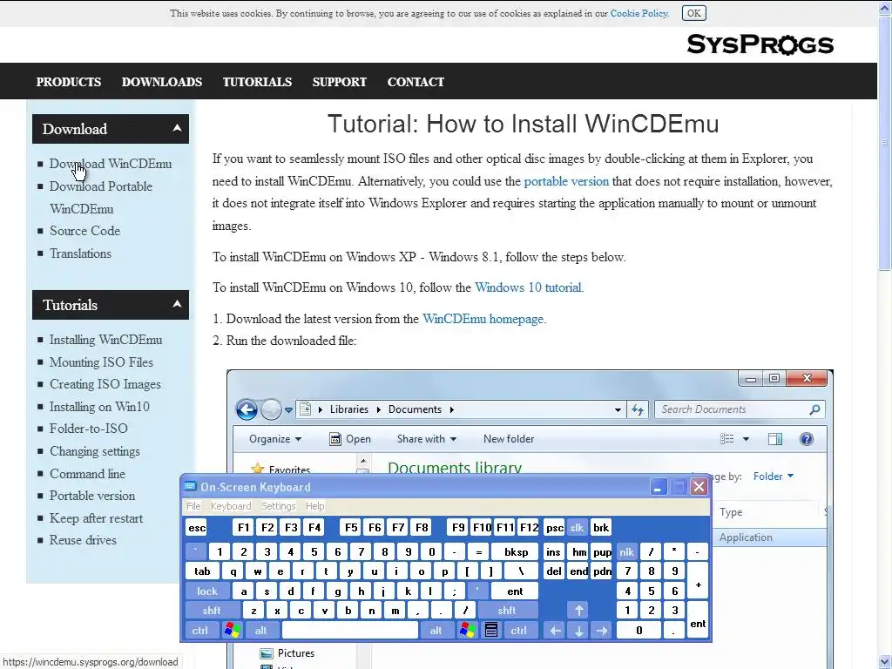Image resolution: width=892 pixels, height=669 pixels.
Task: Open the Explorer address bar history dropdown
Action: pos(618,409)
